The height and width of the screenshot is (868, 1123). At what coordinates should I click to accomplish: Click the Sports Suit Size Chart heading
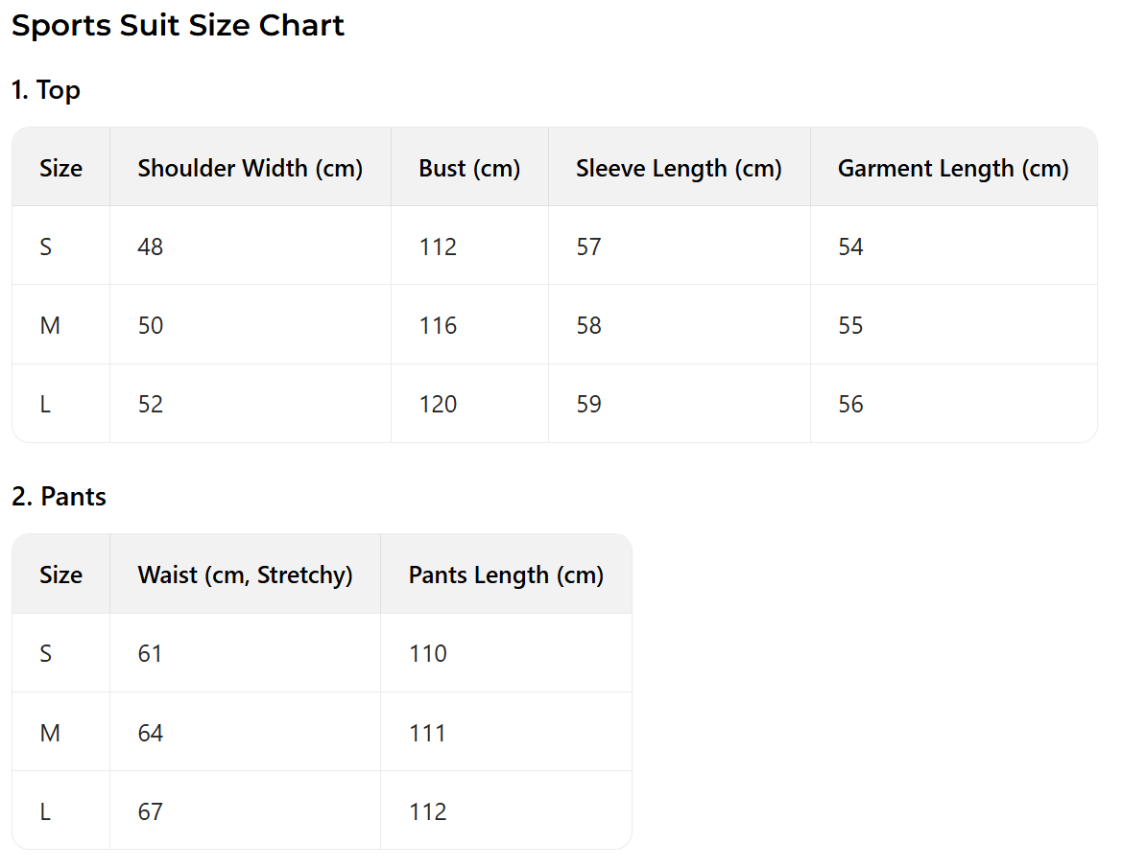click(178, 26)
